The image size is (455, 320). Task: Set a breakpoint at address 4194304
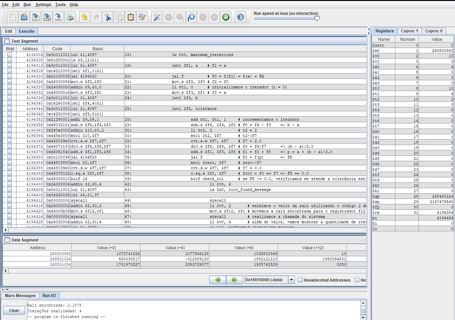point(10,55)
